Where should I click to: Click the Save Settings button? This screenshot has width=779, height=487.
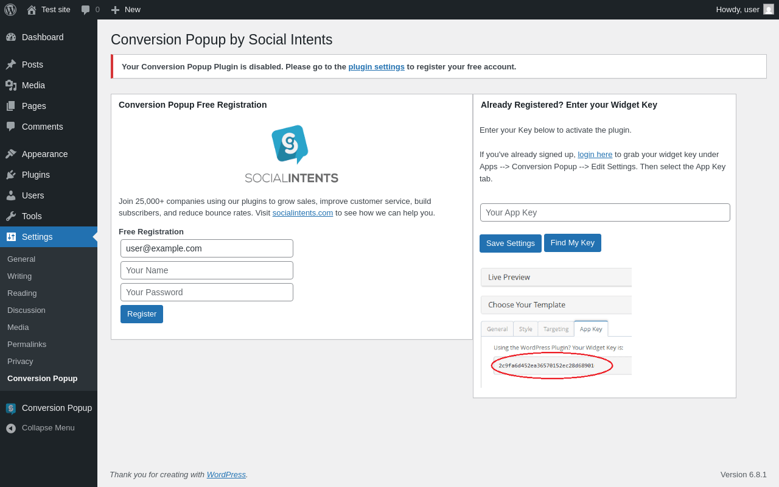point(511,243)
